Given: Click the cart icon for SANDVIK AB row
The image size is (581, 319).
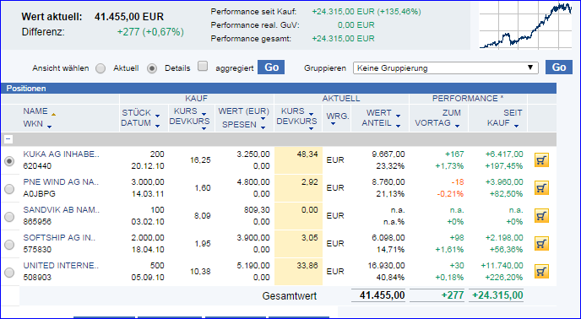Looking at the screenshot, I should tap(541, 216).
